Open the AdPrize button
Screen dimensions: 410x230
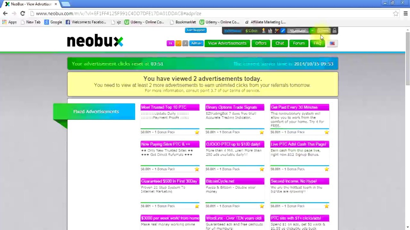click(x=196, y=43)
